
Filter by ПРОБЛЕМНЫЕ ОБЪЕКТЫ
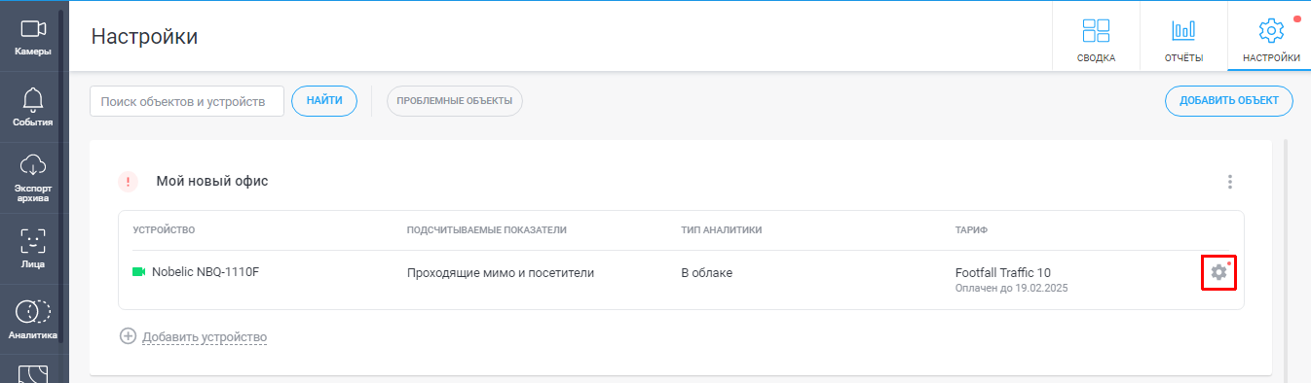tap(455, 101)
